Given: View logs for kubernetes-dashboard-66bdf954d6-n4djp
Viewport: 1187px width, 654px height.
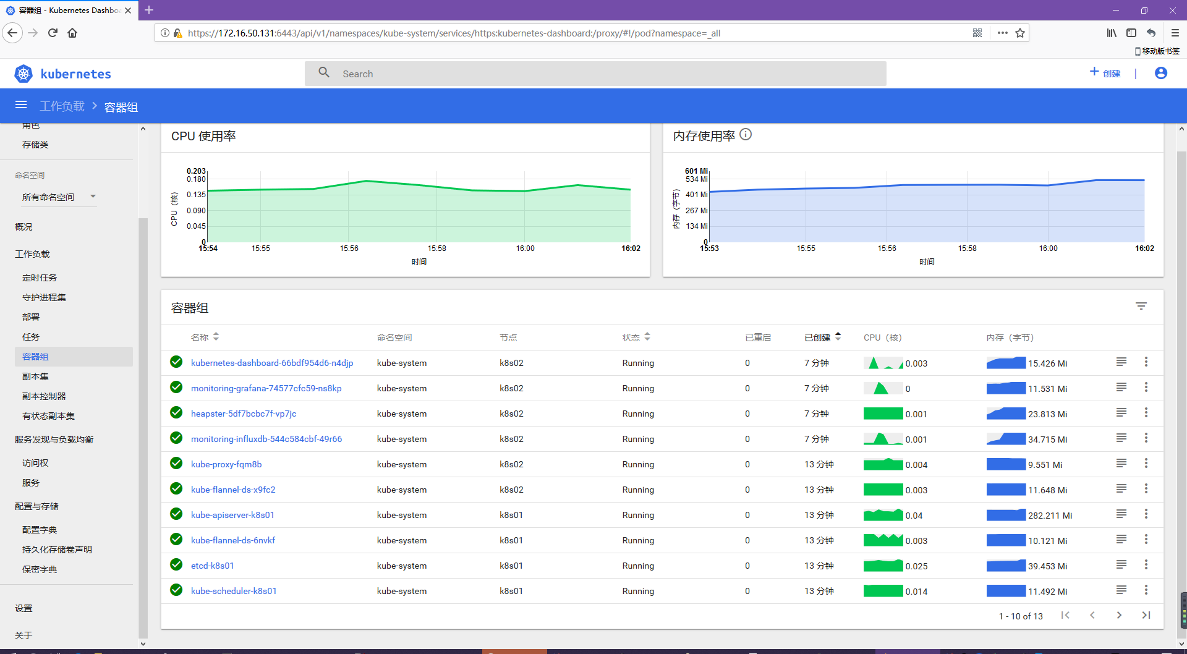Looking at the screenshot, I should 1121,362.
